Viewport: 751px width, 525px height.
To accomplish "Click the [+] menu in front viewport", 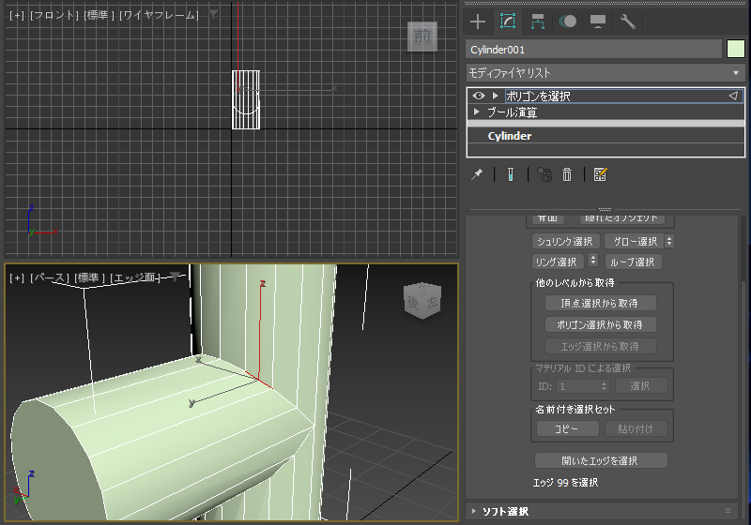I will pos(16,15).
